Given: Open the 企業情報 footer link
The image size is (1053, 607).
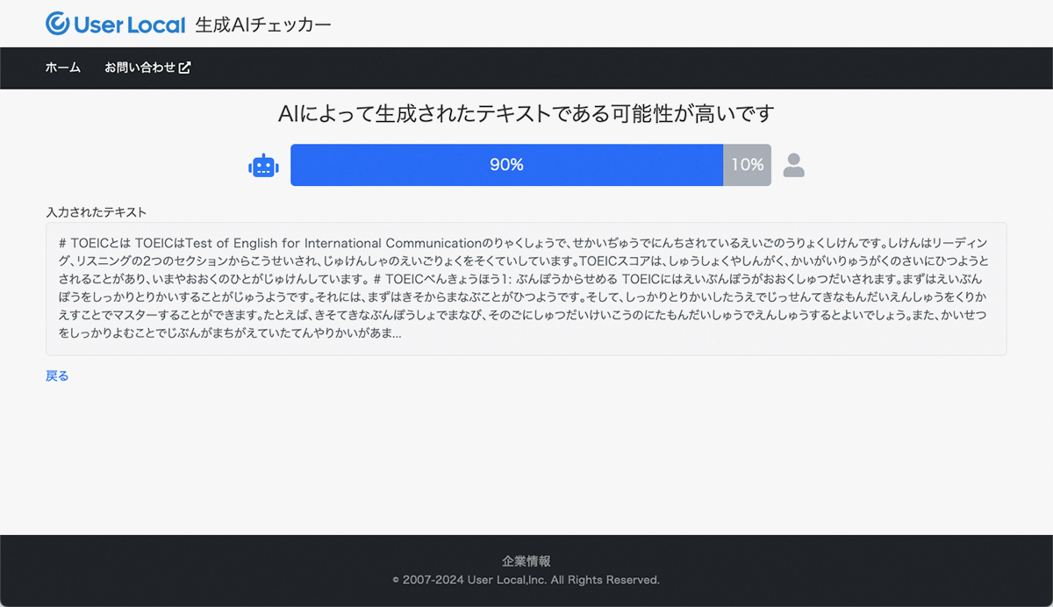Looking at the screenshot, I should (x=526, y=561).
